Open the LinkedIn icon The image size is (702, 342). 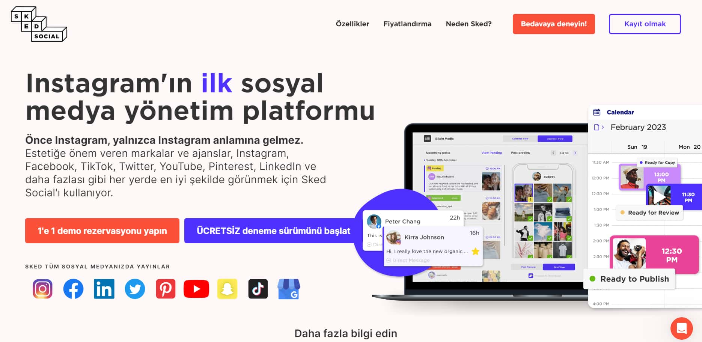tap(104, 289)
